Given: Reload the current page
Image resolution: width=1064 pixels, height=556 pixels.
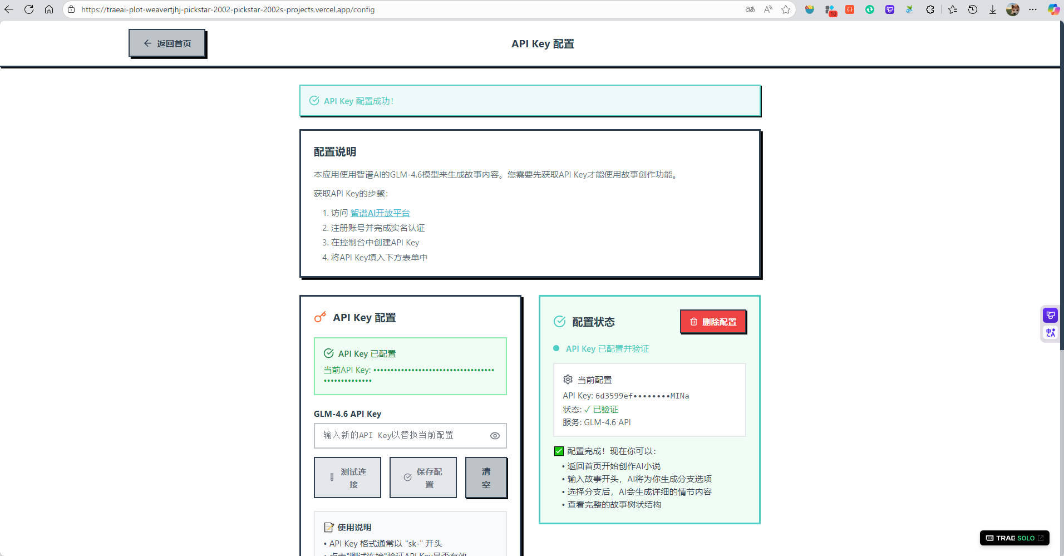Looking at the screenshot, I should click(29, 9).
